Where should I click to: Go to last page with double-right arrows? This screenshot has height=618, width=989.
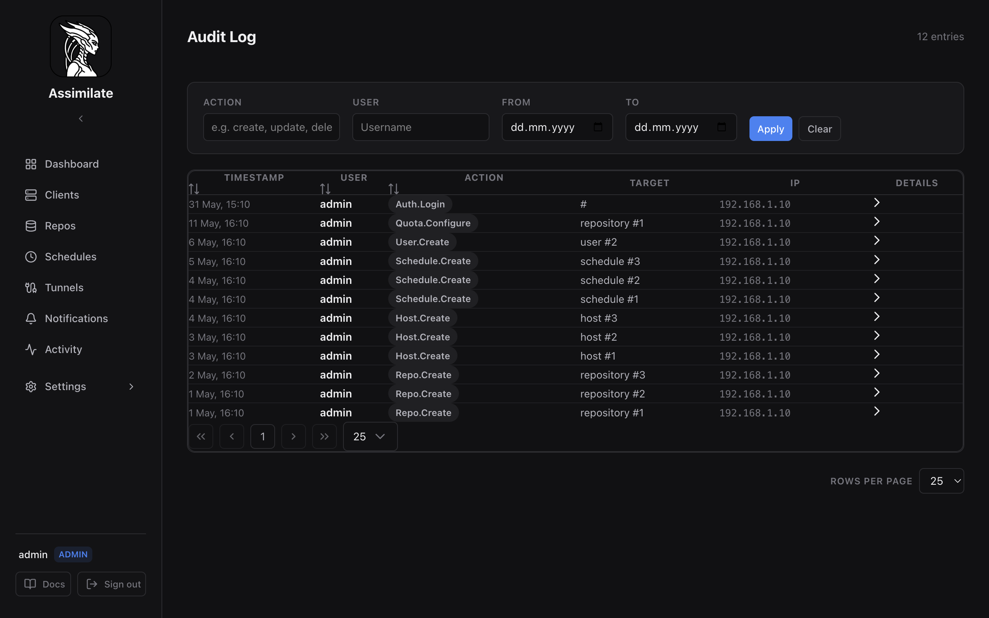click(x=325, y=436)
